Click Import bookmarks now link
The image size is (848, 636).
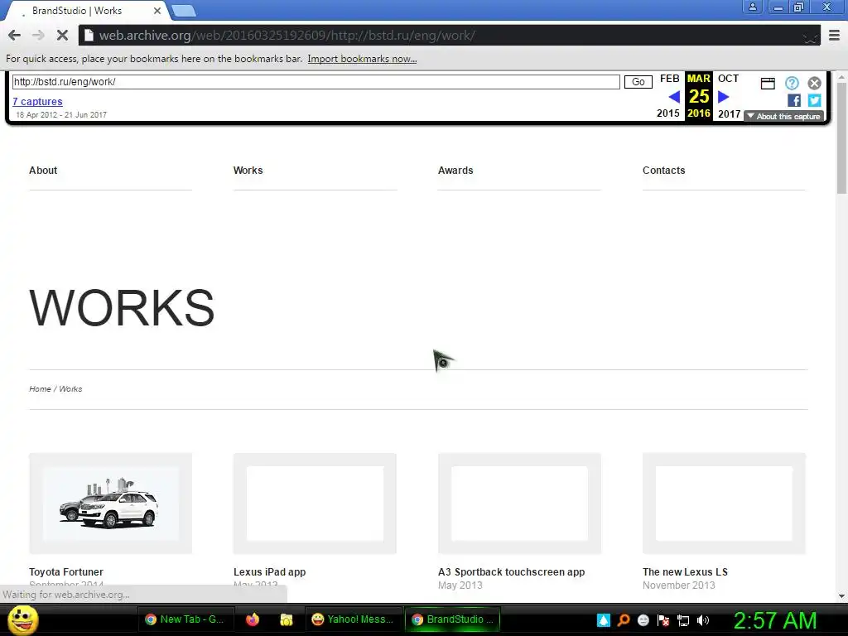pyautogui.click(x=362, y=59)
